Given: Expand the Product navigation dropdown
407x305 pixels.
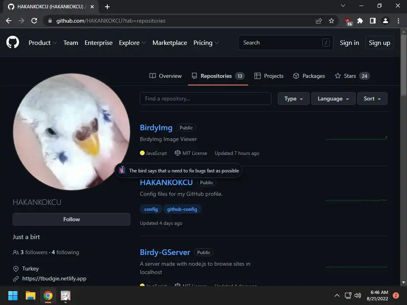Looking at the screenshot, I should [x=43, y=42].
